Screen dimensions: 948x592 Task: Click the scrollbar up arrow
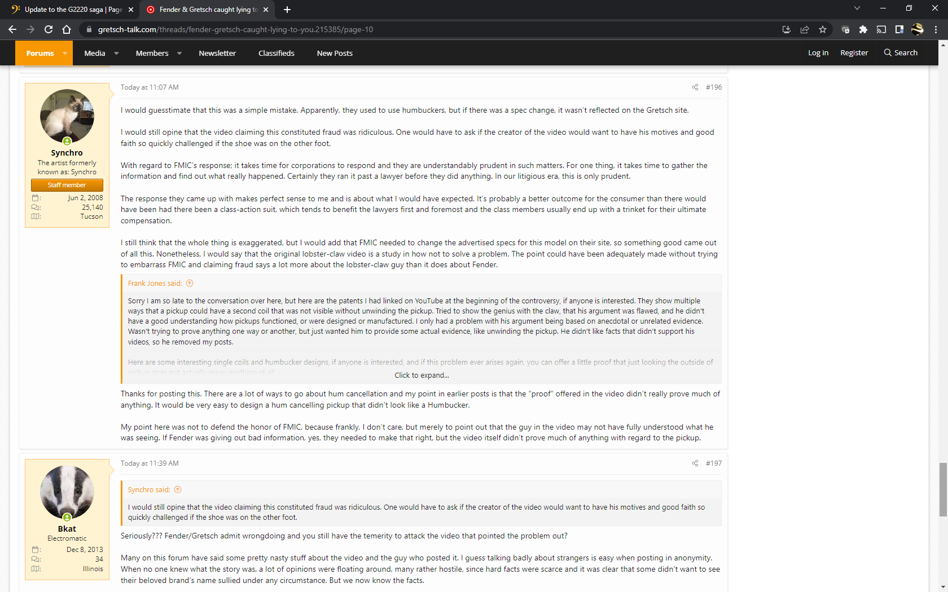943,44
